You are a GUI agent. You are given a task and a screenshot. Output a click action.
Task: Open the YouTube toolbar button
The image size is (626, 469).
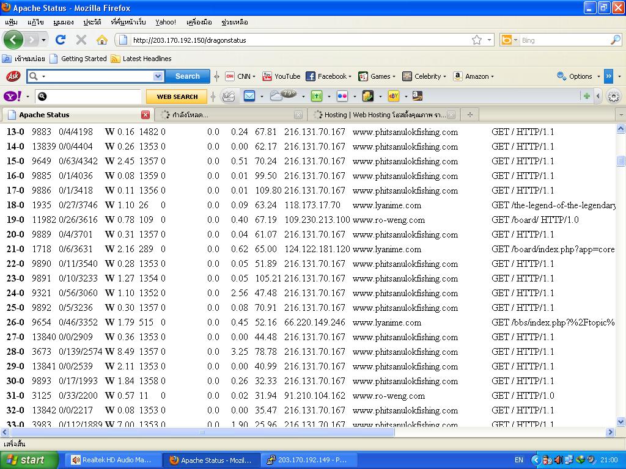tap(281, 76)
